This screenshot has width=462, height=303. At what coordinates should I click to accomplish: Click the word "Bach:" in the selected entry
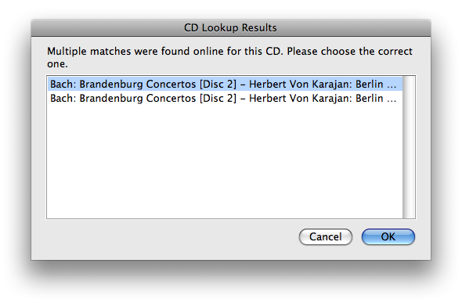tap(63, 85)
